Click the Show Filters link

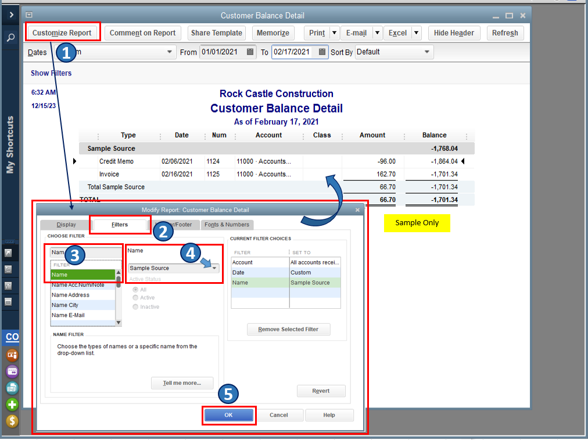point(51,73)
